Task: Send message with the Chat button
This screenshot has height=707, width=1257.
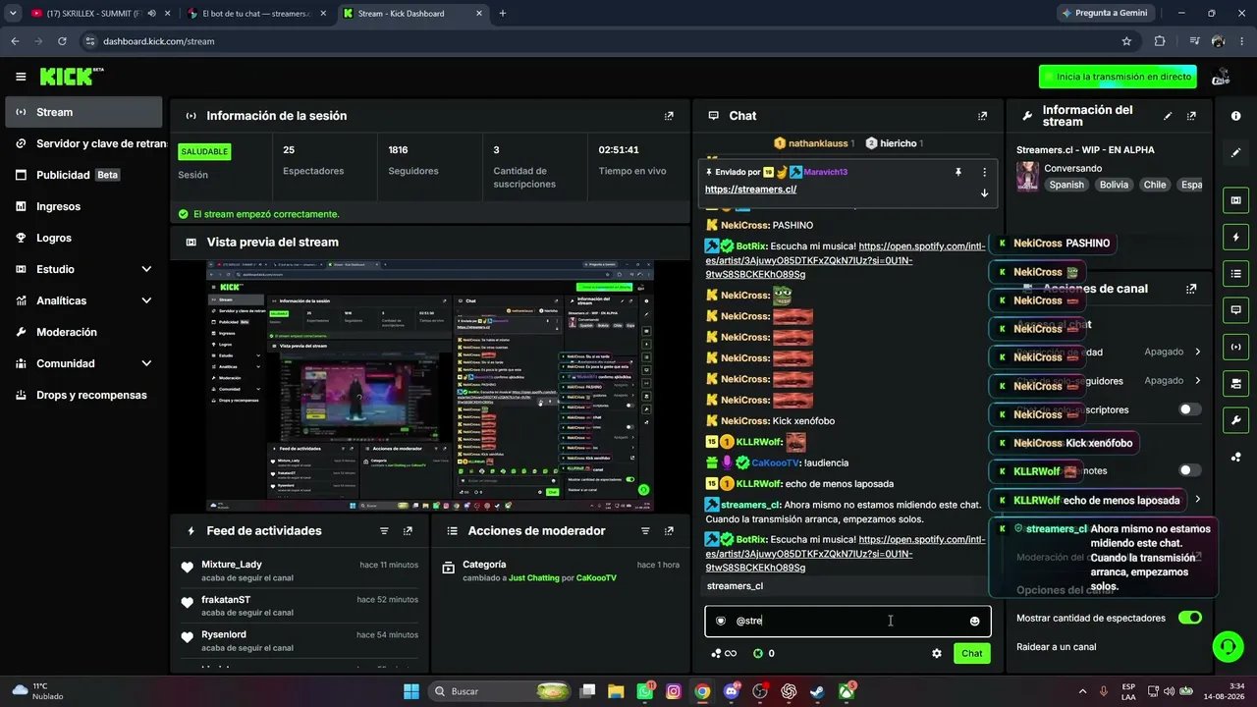Action: [971, 653]
